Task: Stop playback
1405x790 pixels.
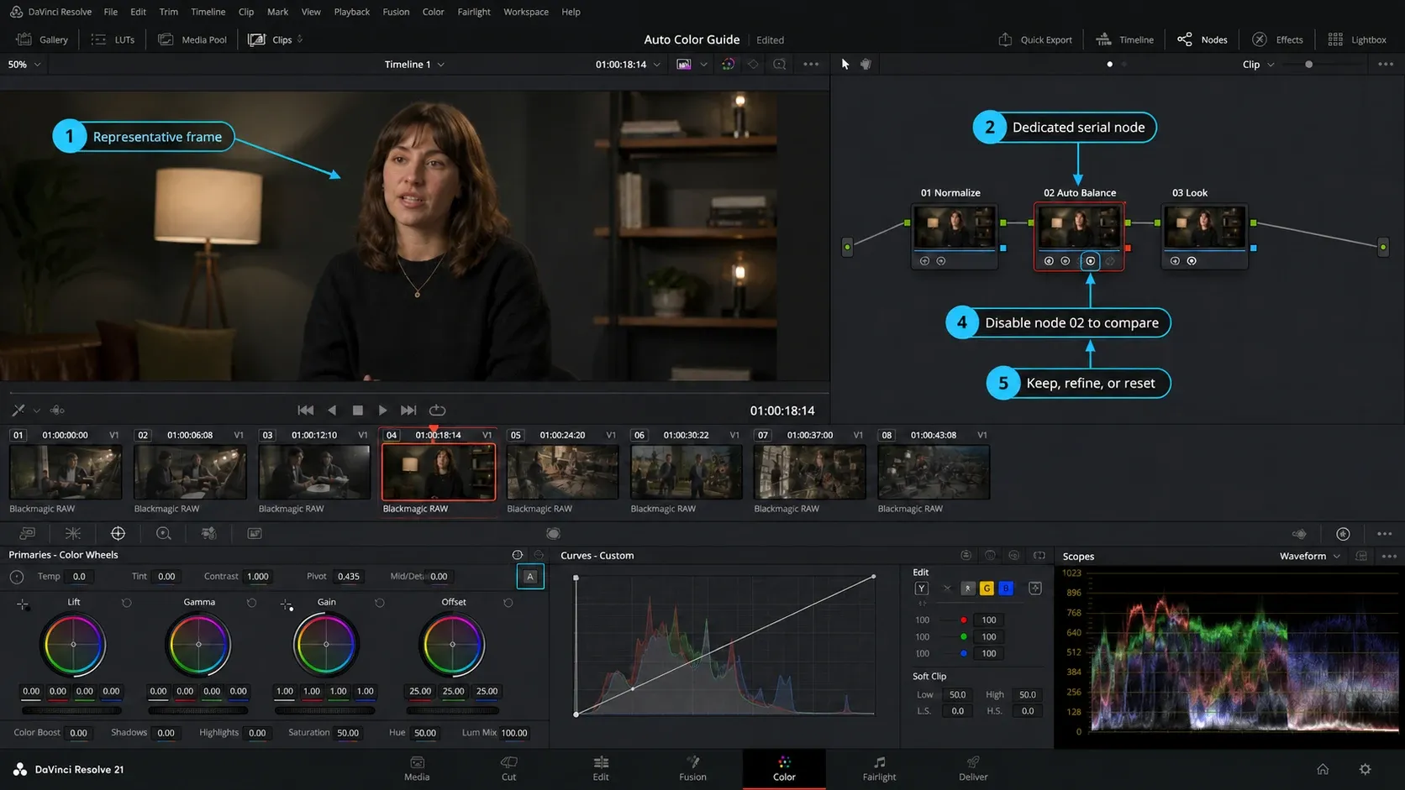Action: tap(358, 410)
